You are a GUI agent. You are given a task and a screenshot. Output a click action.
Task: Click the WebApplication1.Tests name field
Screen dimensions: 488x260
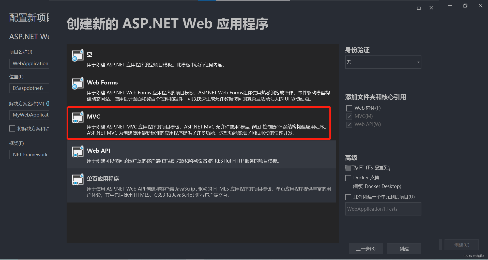tap(383, 209)
